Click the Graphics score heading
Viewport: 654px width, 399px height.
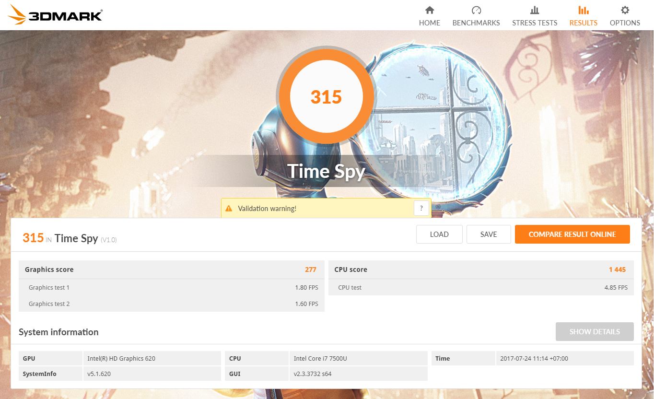[49, 270]
